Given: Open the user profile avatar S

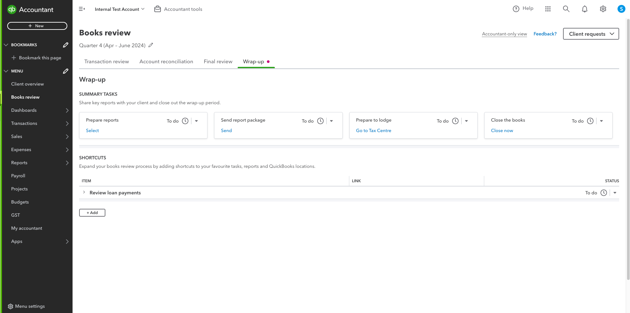Looking at the screenshot, I should [621, 9].
